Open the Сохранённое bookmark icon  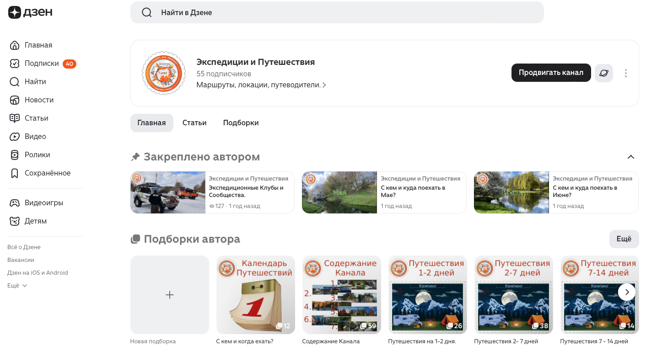point(15,173)
